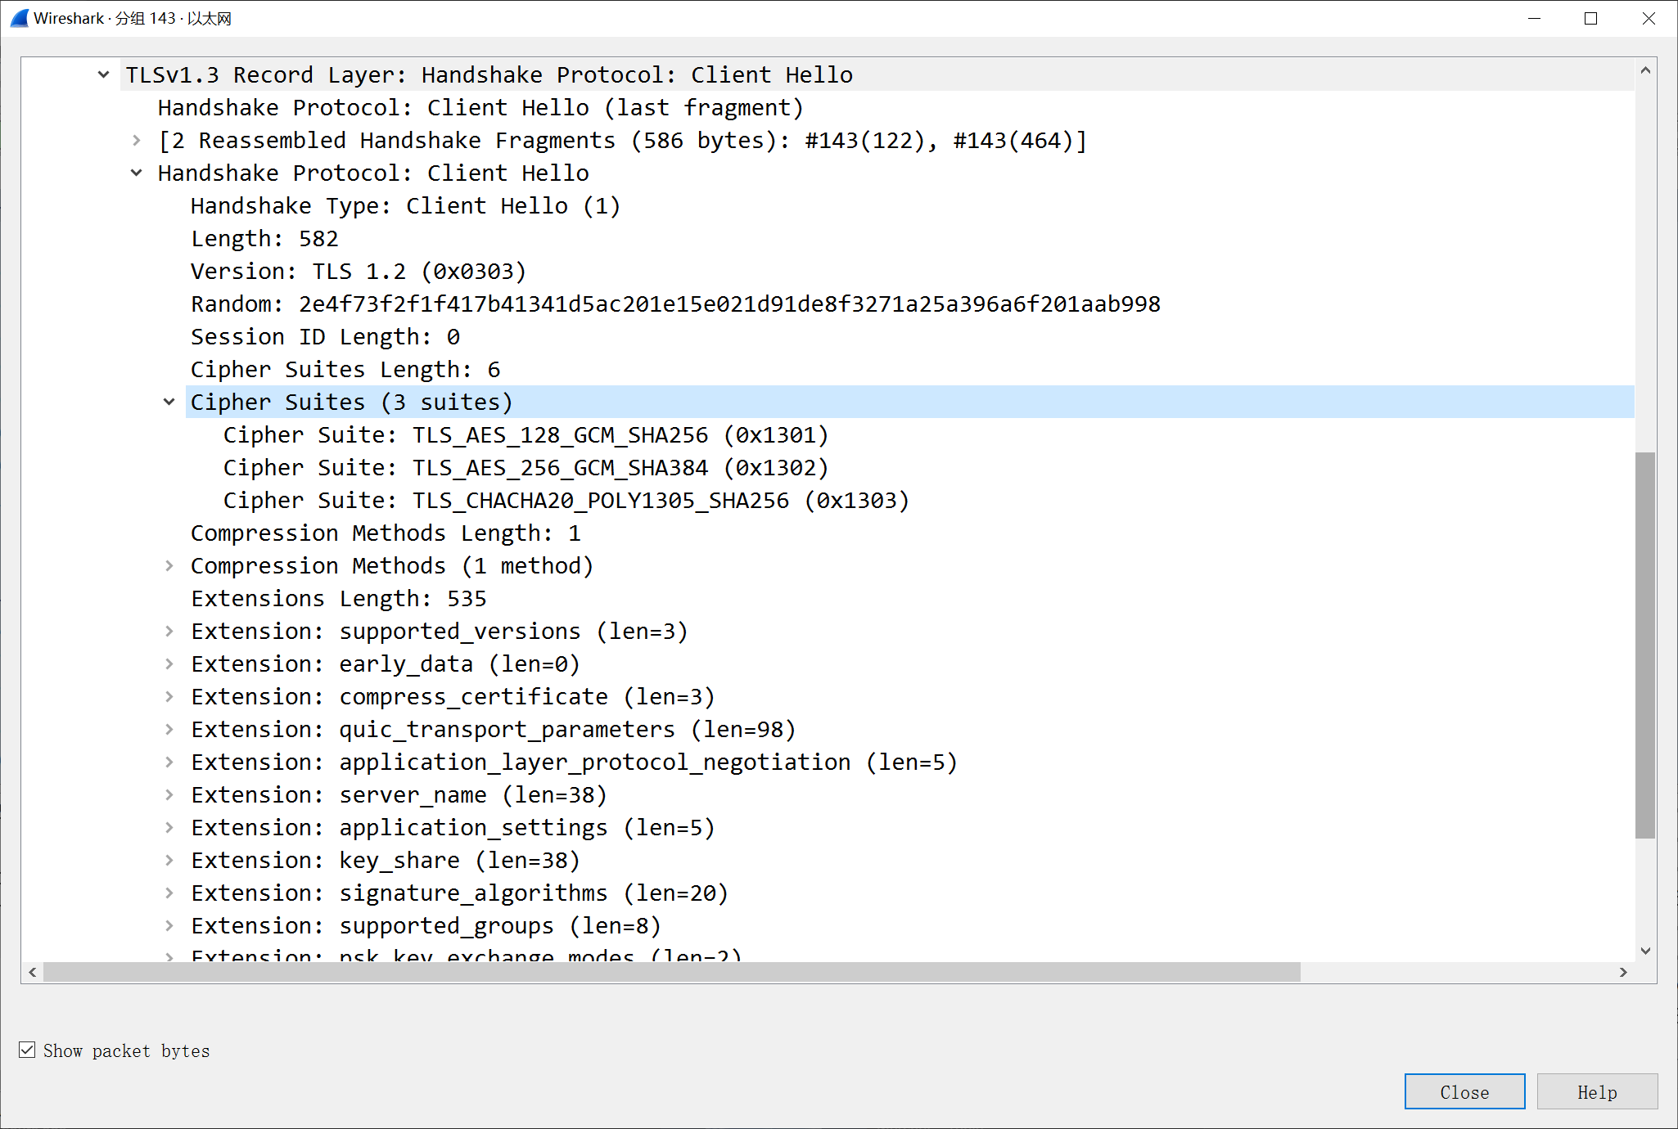Collapse the Handshake Protocol: Client Hello node
The height and width of the screenshot is (1129, 1678).
(x=136, y=173)
